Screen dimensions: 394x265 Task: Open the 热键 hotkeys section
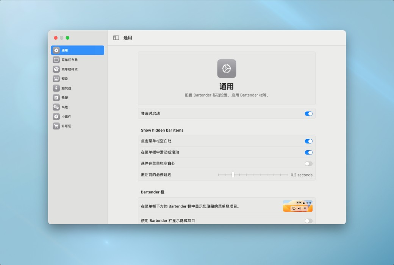(x=77, y=97)
